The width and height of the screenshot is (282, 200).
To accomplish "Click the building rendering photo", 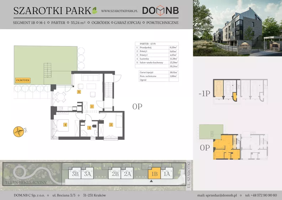I will 237,28.
